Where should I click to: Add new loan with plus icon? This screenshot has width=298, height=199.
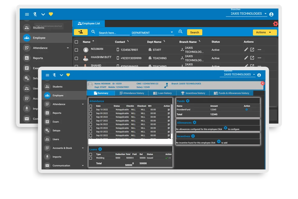click(100, 149)
